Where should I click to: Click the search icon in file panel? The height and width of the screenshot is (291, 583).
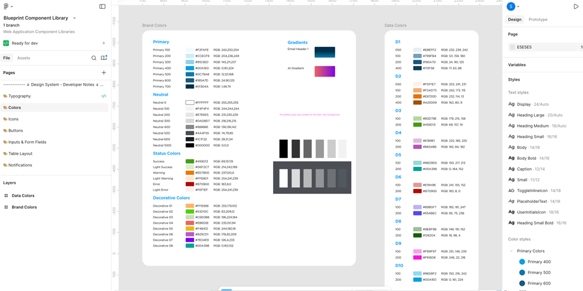(x=94, y=58)
